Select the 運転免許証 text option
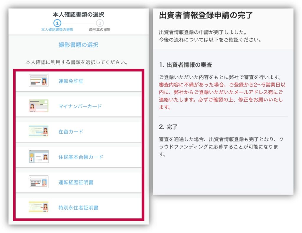 (x=71, y=81)
